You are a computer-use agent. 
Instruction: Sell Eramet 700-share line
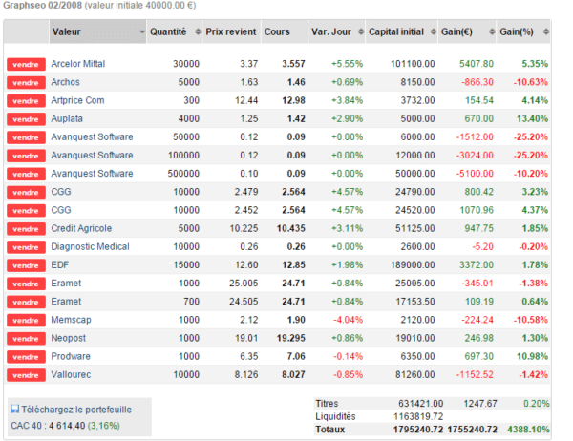point(26,302)
